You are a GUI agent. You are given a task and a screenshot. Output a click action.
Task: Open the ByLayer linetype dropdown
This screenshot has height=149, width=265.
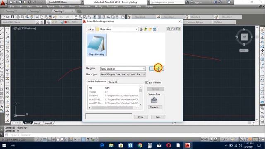point(200,22)
